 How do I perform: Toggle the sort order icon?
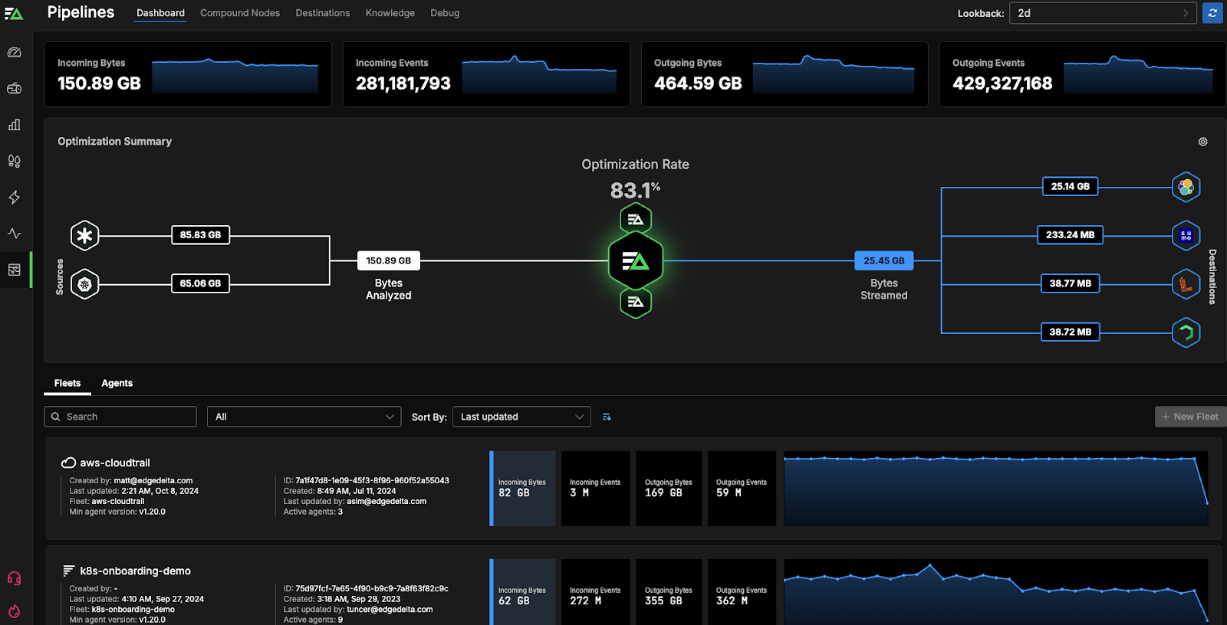(x=607, y=417)
